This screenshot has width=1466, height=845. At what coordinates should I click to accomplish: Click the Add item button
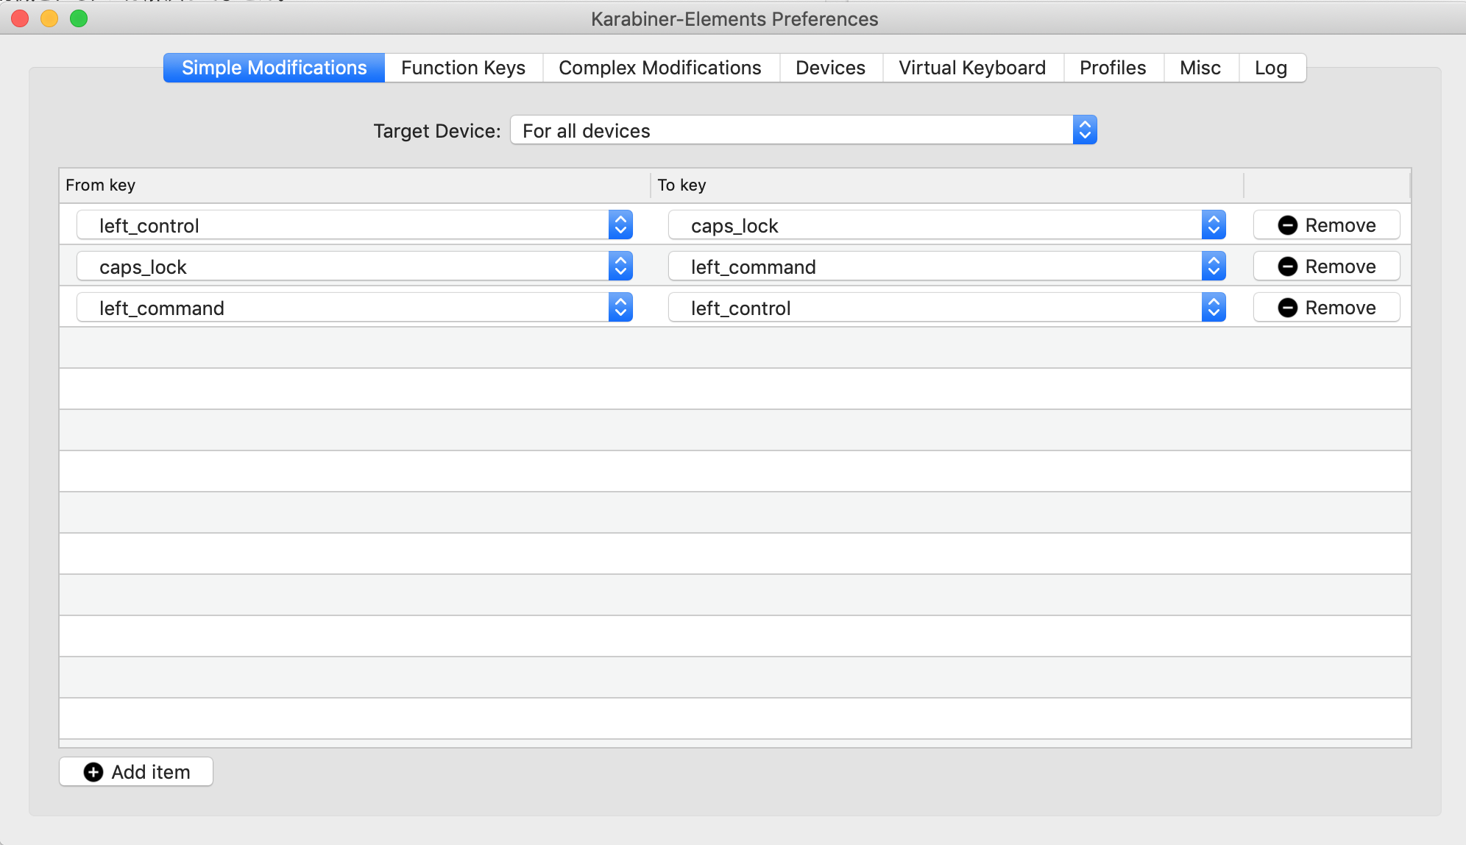point(136,771)
